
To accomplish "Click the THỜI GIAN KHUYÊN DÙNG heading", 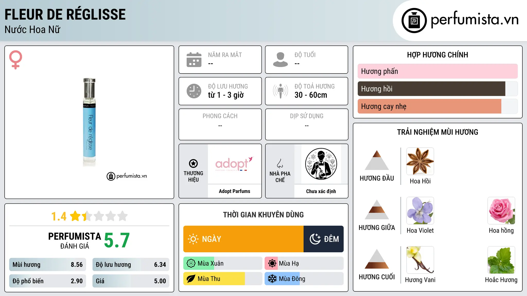I will pos(263,215).
